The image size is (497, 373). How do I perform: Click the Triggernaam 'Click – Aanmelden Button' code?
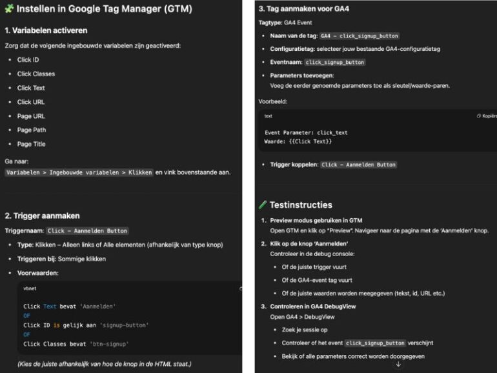click(87, 231)
